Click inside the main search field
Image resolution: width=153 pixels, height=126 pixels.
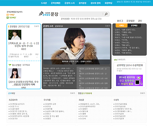pos(81,14)
